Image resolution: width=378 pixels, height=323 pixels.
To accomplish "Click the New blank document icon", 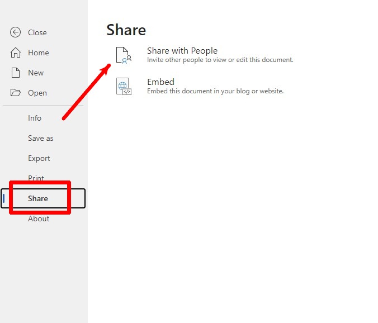I will click(16, 73).
